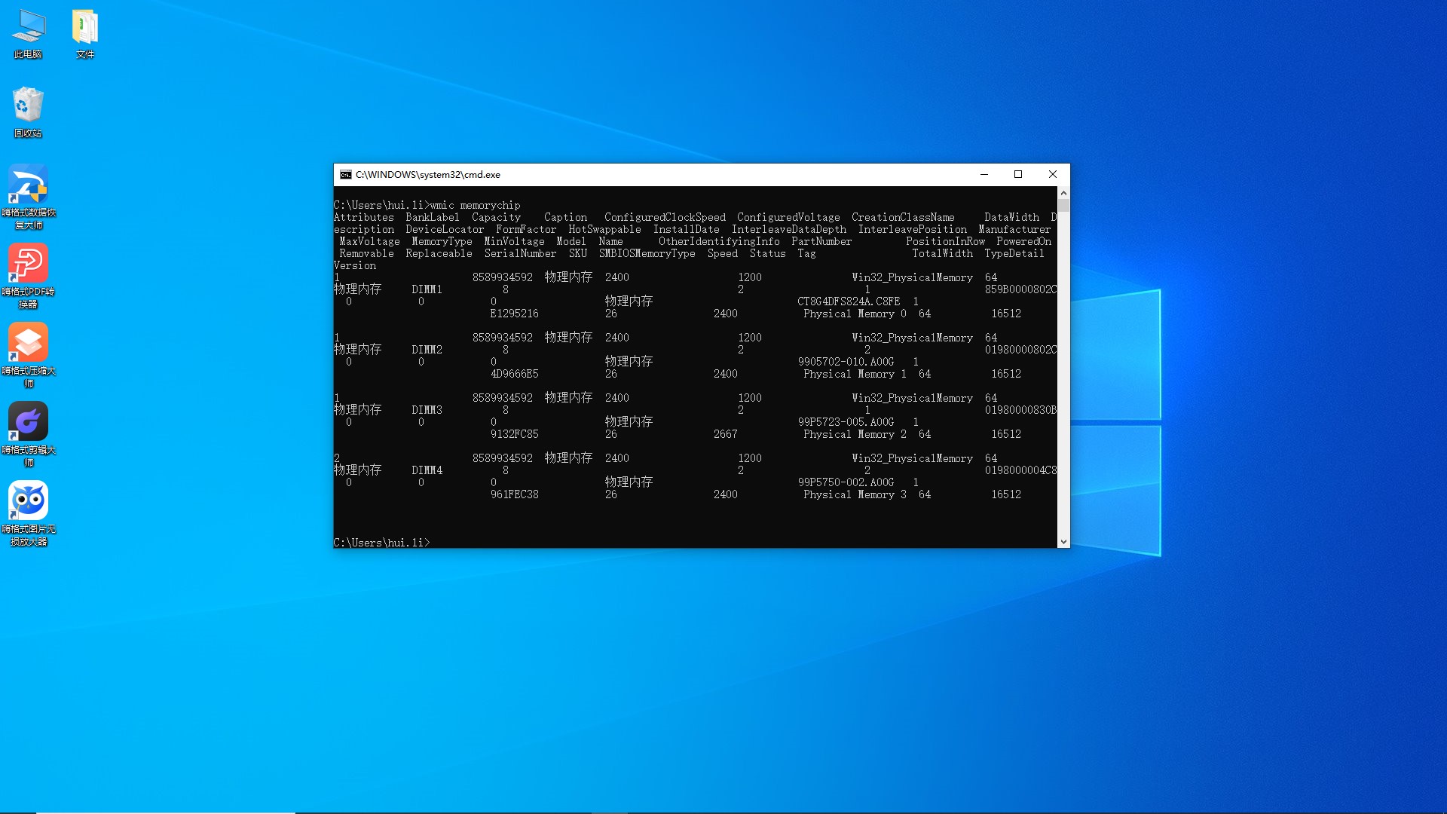Select the 回收站 Recycle Bin icon
Screen dimensions: 1447x814
pos(28,112)
